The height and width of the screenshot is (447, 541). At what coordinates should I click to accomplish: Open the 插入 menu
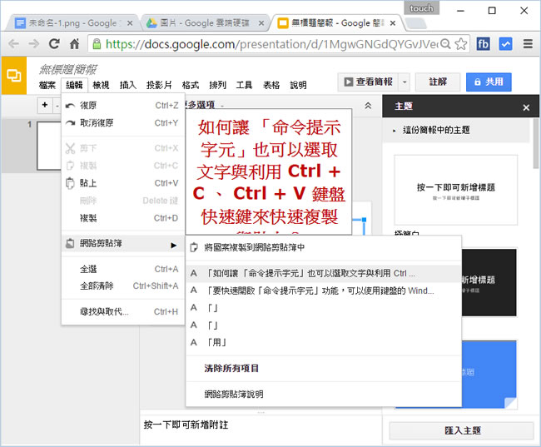click(x=128, y=85)
